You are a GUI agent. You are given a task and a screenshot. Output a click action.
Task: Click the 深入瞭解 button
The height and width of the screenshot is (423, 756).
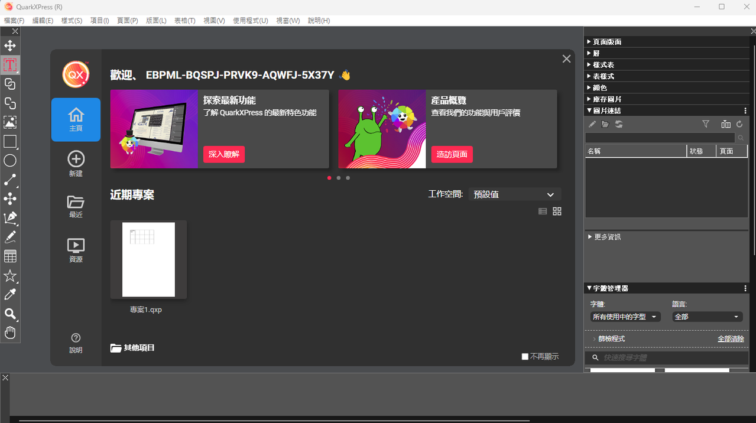tap(224, 154)
